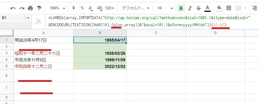Select row 6 header
The width and height of the screenshot is (259, 104).
(x=7, y=76)
